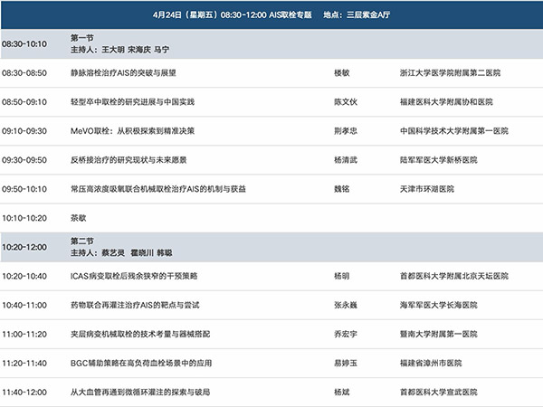Click speaker name 楼敏
Image resolution: width=543 pixels, height=407 pixels.
pos(341,71)
